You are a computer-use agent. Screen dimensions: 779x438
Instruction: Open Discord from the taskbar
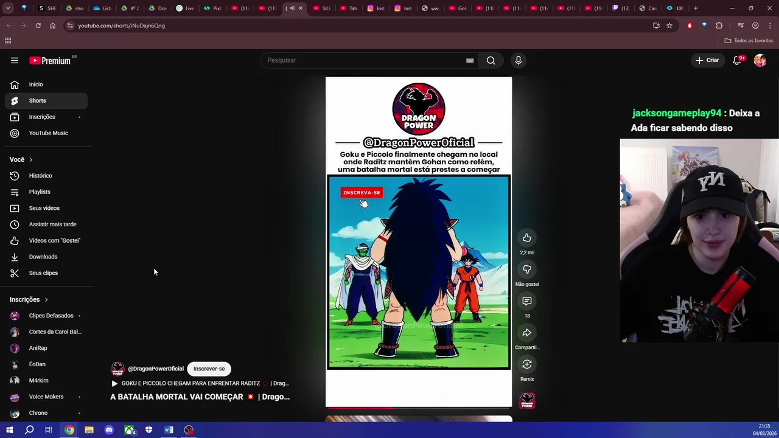click(x=109, y=430)
